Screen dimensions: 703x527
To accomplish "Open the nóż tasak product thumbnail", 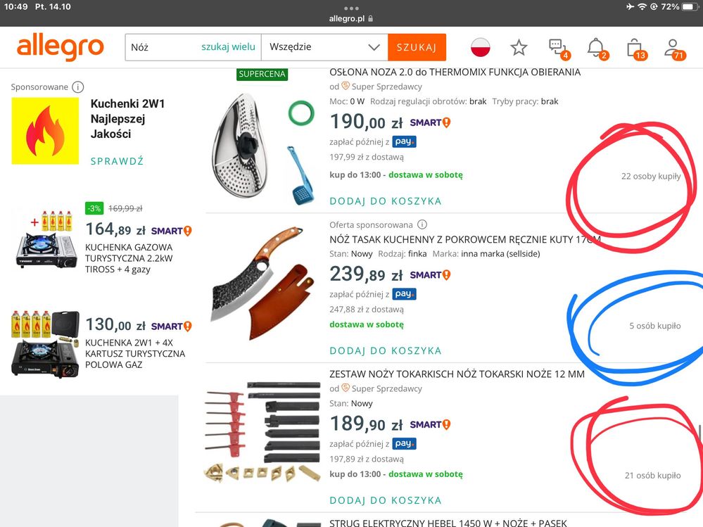I will [x=262, y=284].
